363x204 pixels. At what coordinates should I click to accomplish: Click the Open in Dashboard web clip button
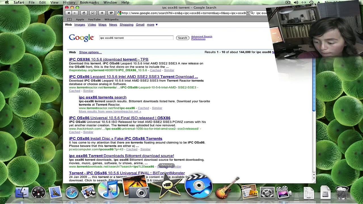(93, 13)
